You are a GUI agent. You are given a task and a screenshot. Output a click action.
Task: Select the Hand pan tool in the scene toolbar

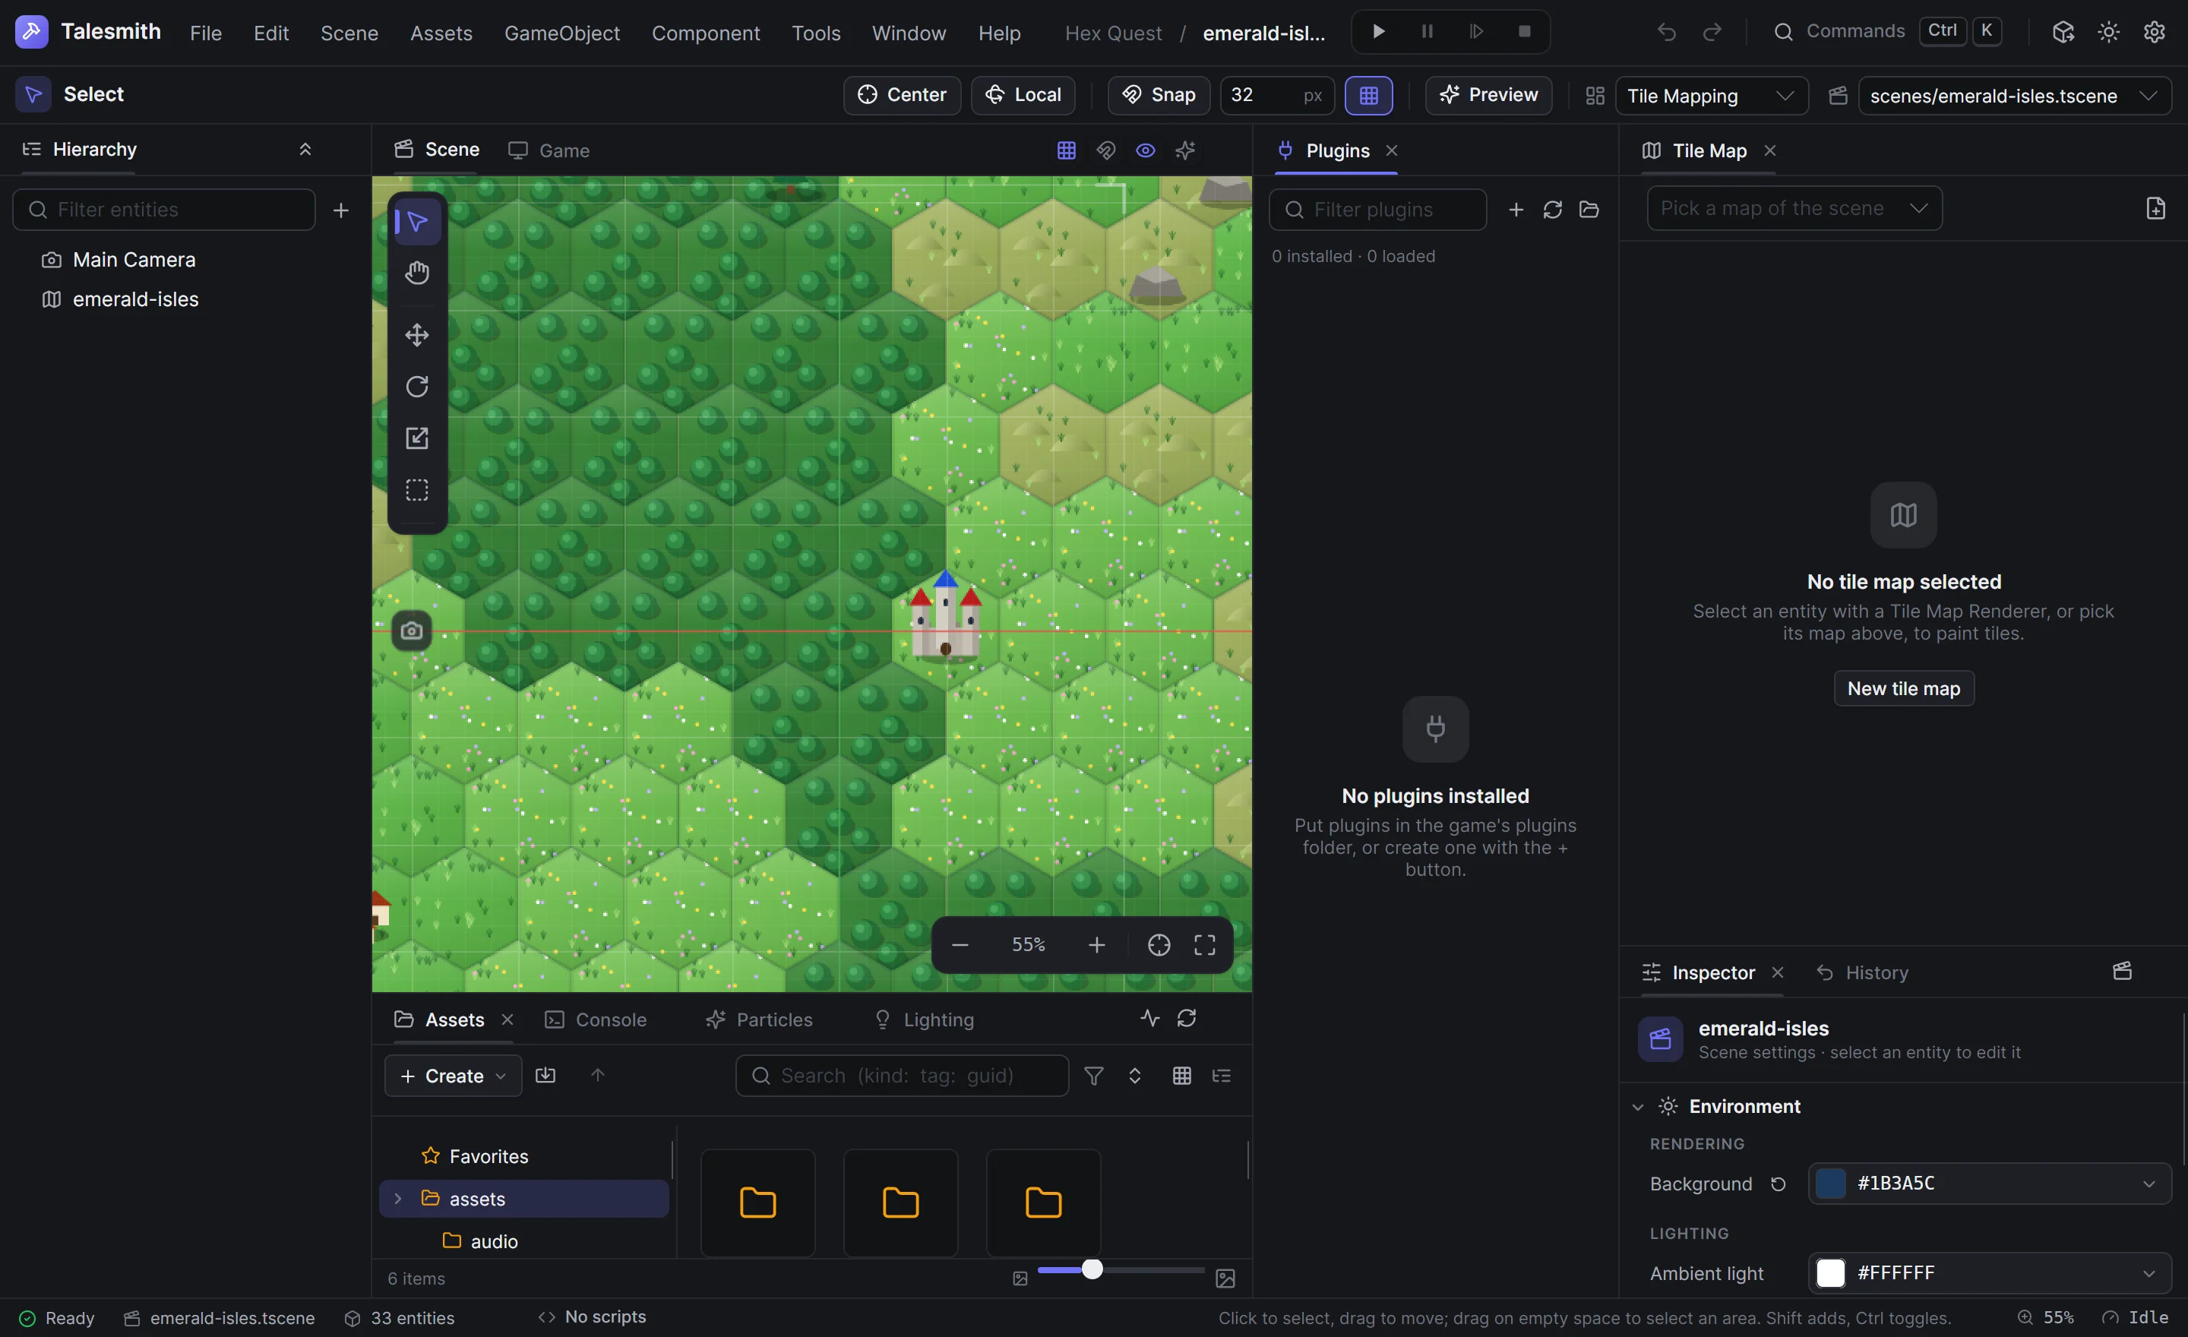[416, 273]
